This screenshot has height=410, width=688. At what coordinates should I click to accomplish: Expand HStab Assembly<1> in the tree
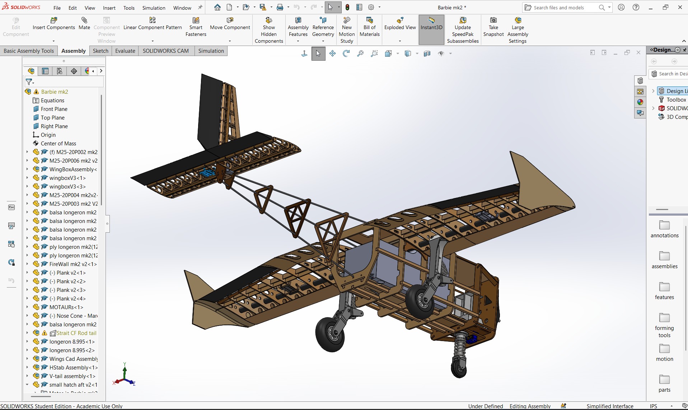coord(27,367)
